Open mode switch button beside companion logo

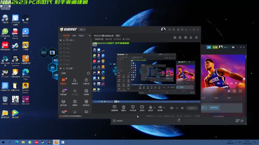[82, 29]
